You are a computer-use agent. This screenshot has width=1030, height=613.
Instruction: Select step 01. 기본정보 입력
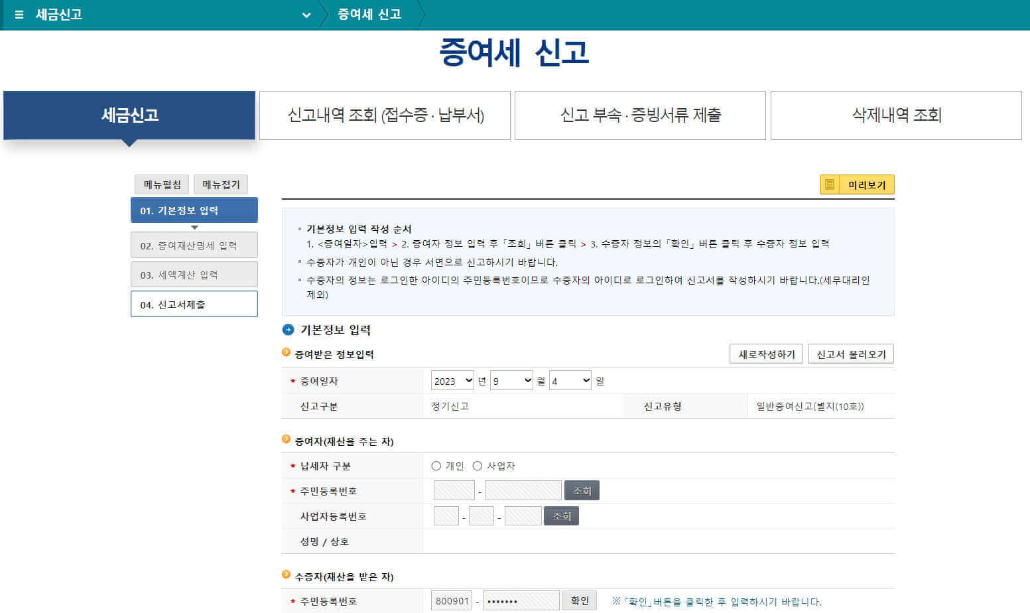194,210
